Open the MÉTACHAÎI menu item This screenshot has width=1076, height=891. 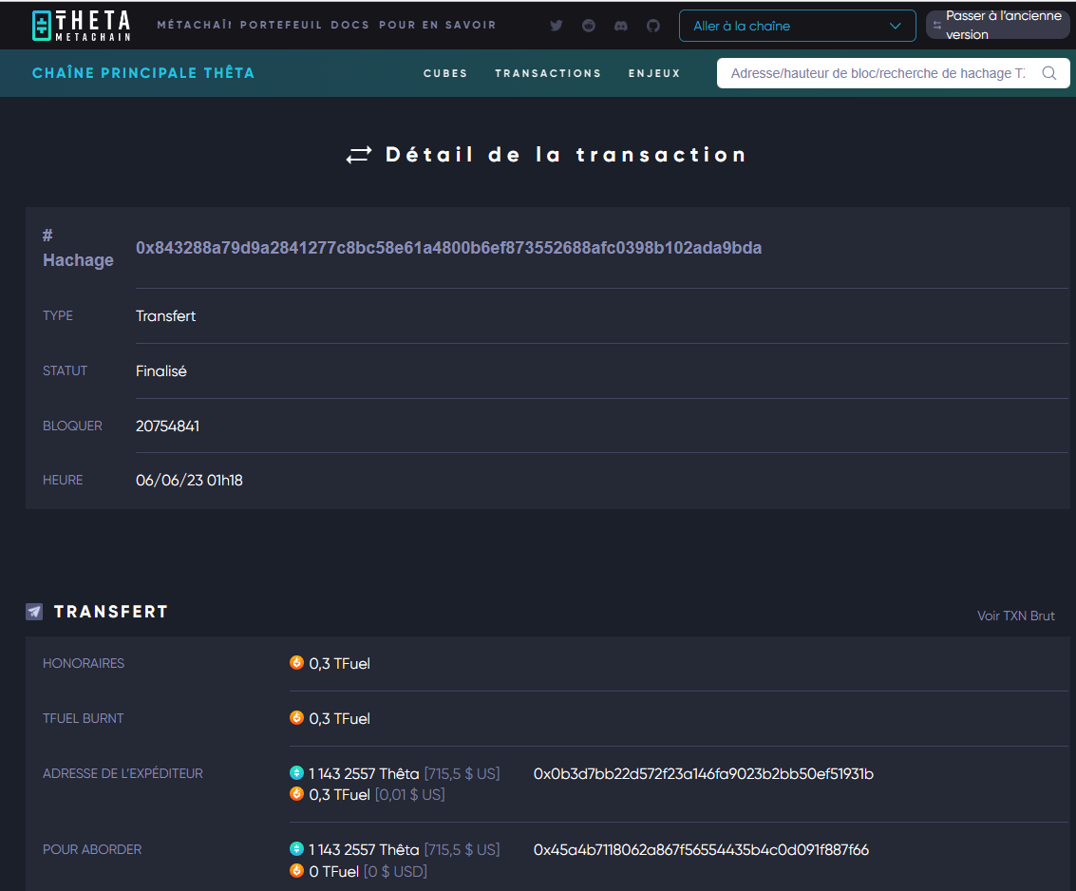[194, 25]
